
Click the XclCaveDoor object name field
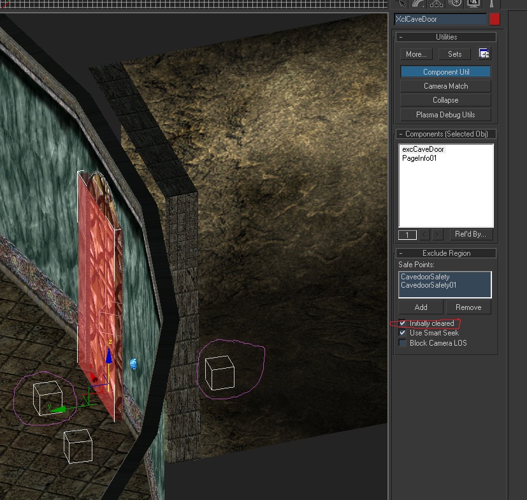[440, 19]
